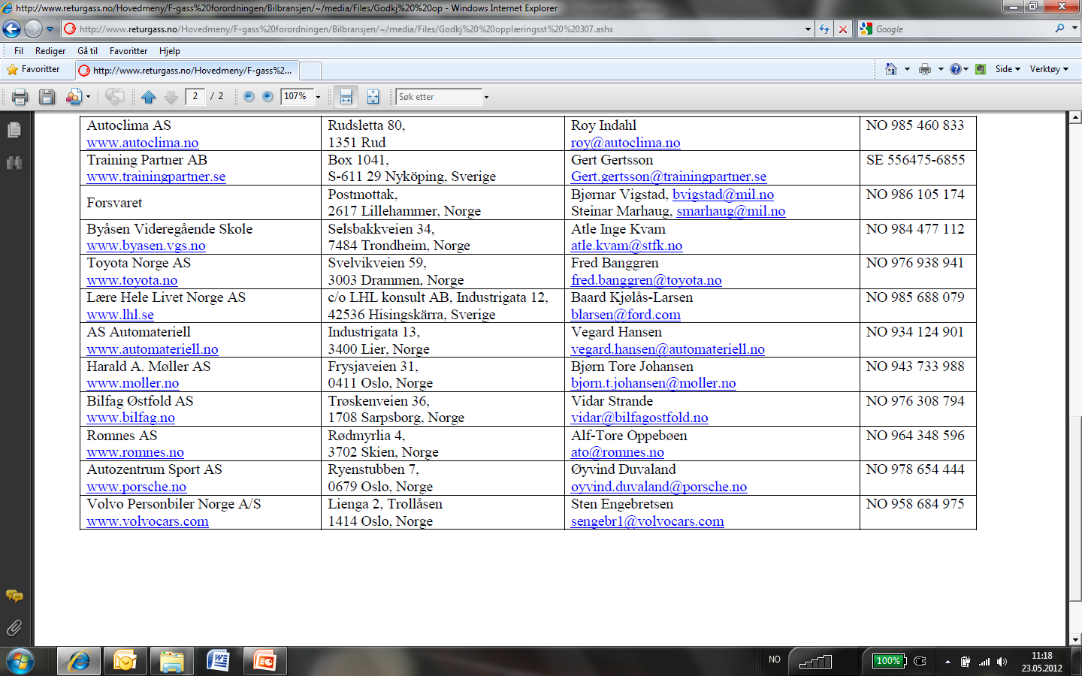Viewport: 1082px width, 676px height.
Task: Click the Favoritter star button
Action: click(33, 69)
